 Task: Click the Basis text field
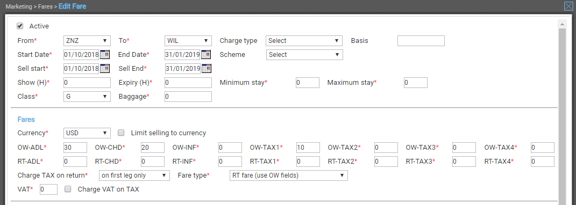pos(421,41)
